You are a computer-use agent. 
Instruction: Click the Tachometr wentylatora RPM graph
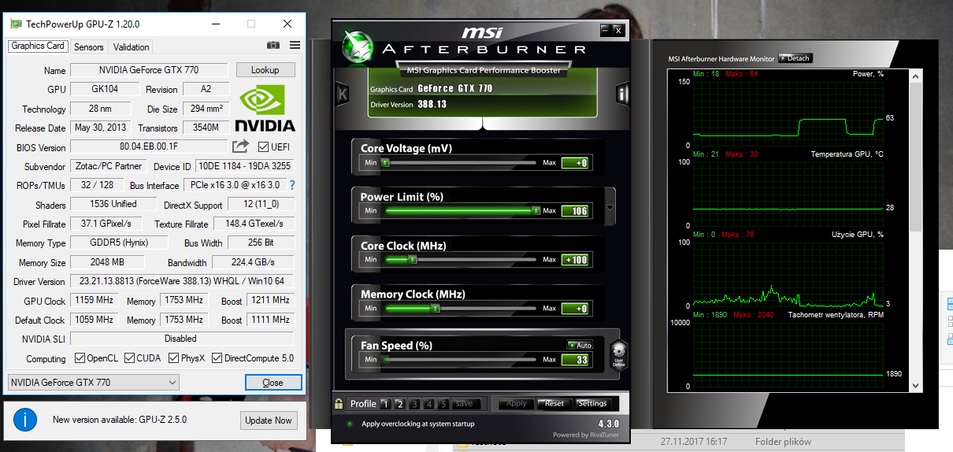point(788,354)
